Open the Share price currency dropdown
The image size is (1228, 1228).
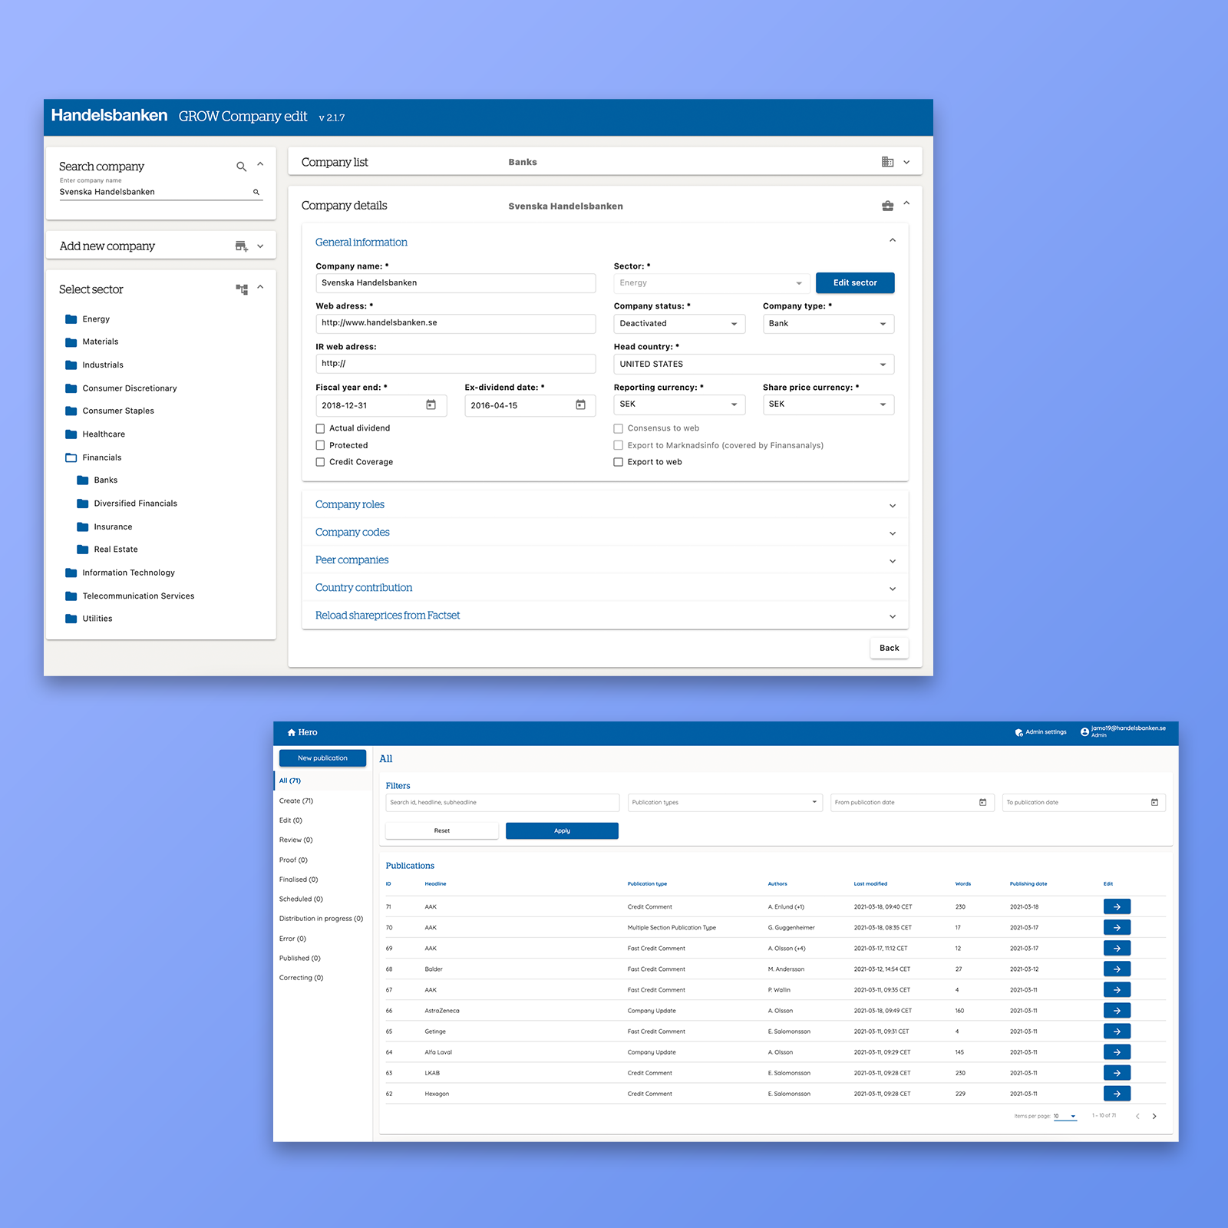pos(828,404)
